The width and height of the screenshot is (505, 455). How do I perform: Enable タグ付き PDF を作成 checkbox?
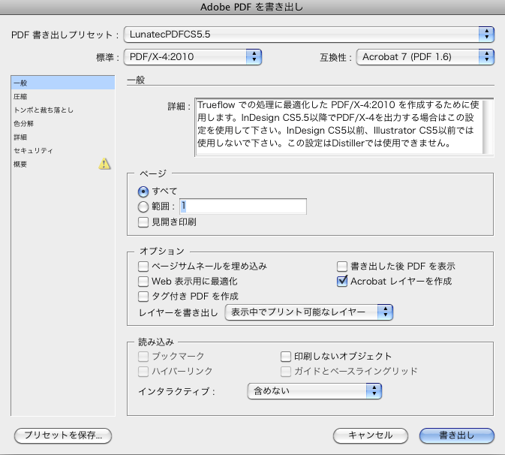click(143, 296)
